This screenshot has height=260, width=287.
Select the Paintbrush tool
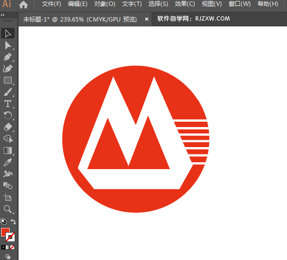coord(8,92)
